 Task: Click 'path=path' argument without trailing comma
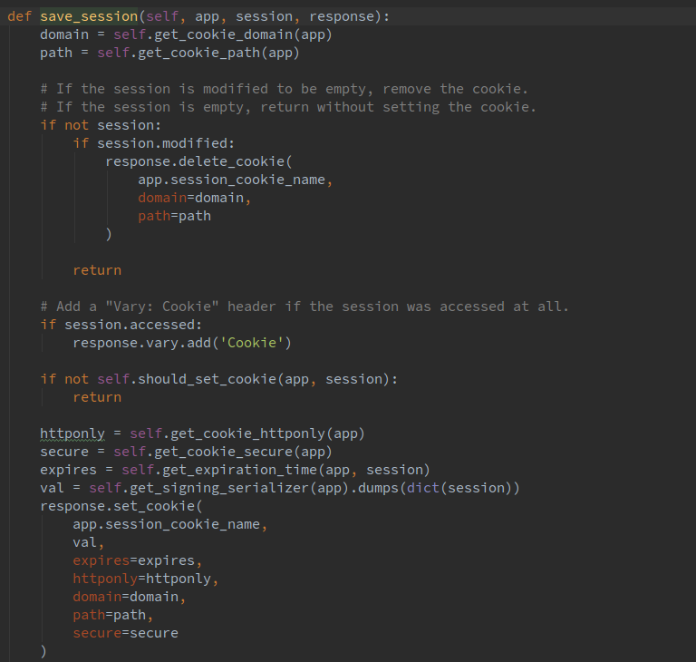pos(174,216)
